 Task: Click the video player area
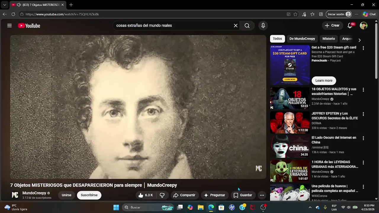(x=138, y=107)
